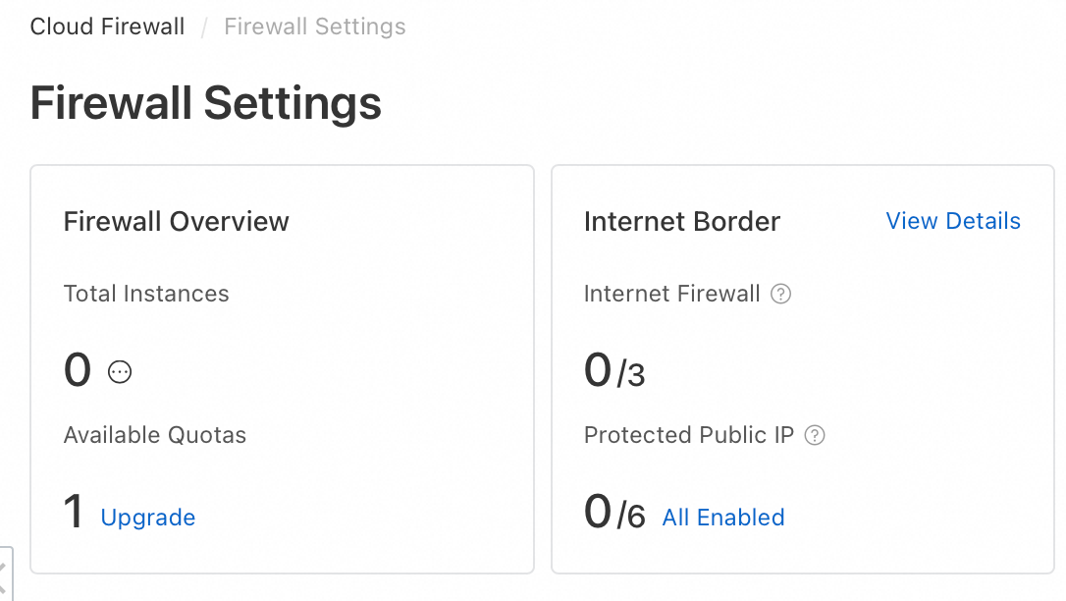Click the Internet Border card title

point(682,221)
